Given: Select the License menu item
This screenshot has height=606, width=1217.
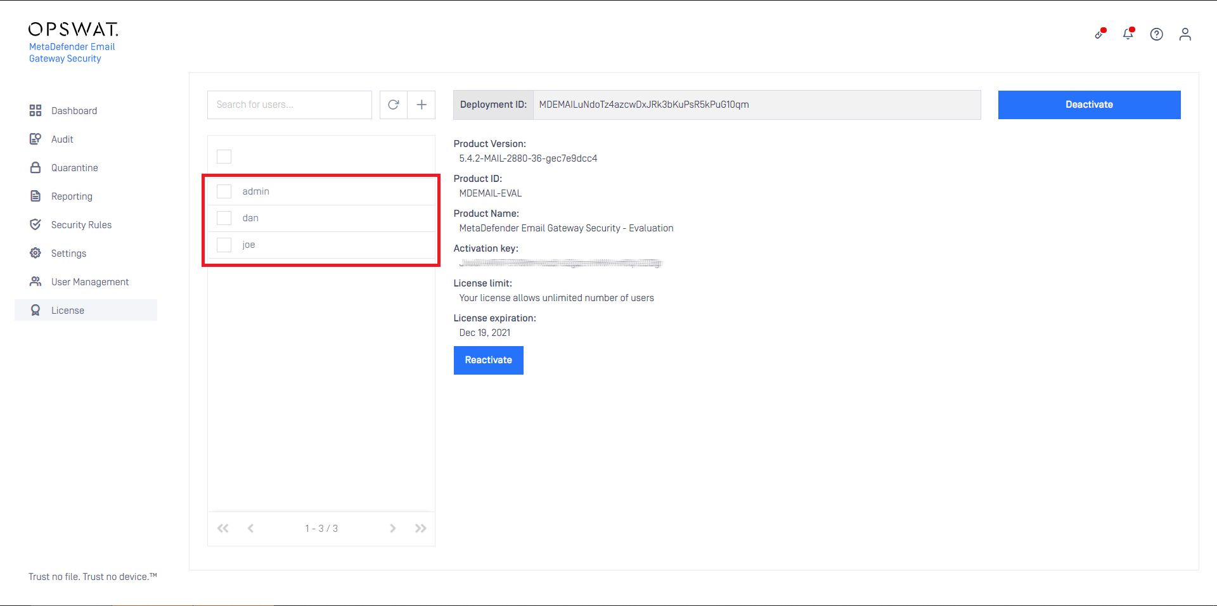Looking at the screenshot, I should (x=86, y=310).
